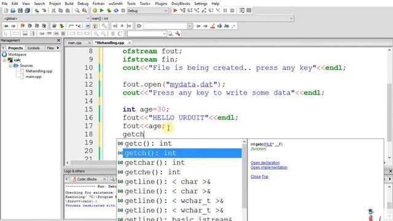
Task: Open the empty combo box beside S C
Action: coord(147,34)
